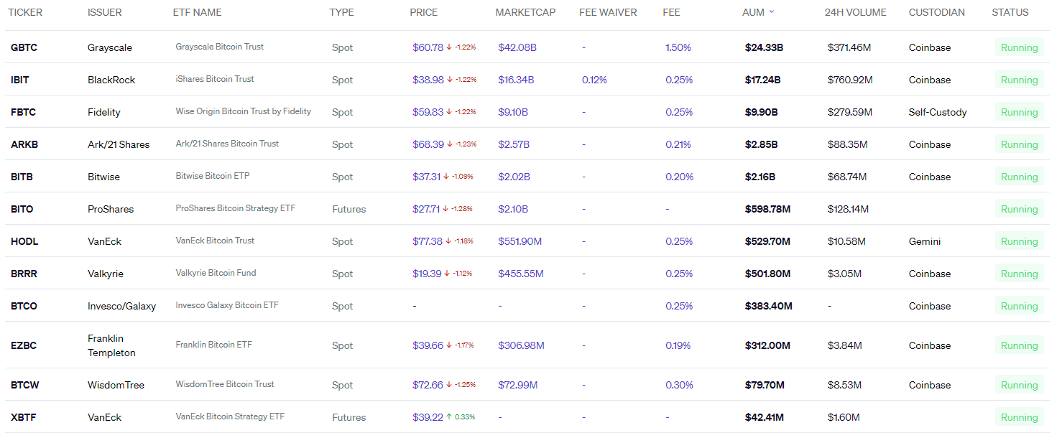The image size is (1062, 433).
Task: Open the IBIT ticker link
Action: 20,80
